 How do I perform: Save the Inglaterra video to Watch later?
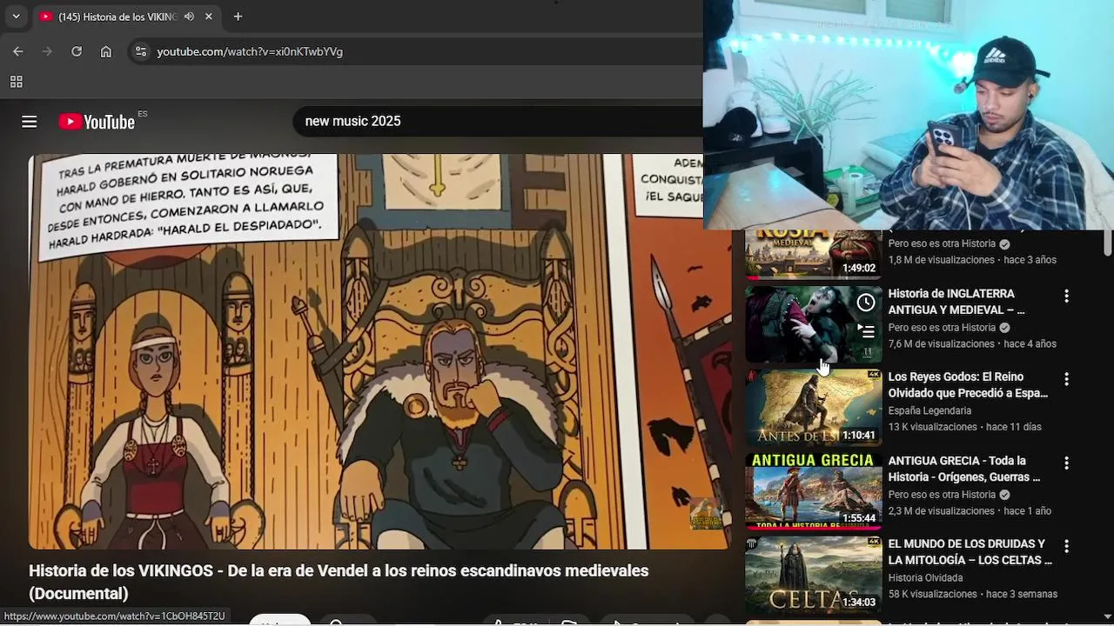pyautogui.click(x=866, y=303)
